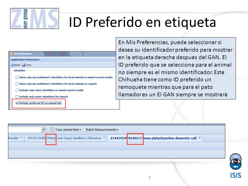
Task: Tick include only active identifiers in search results
Action: pos(17,90)
